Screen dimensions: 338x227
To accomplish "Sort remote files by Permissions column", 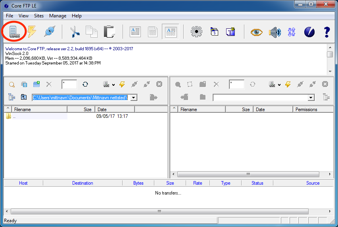I will [x=313, y=110].
